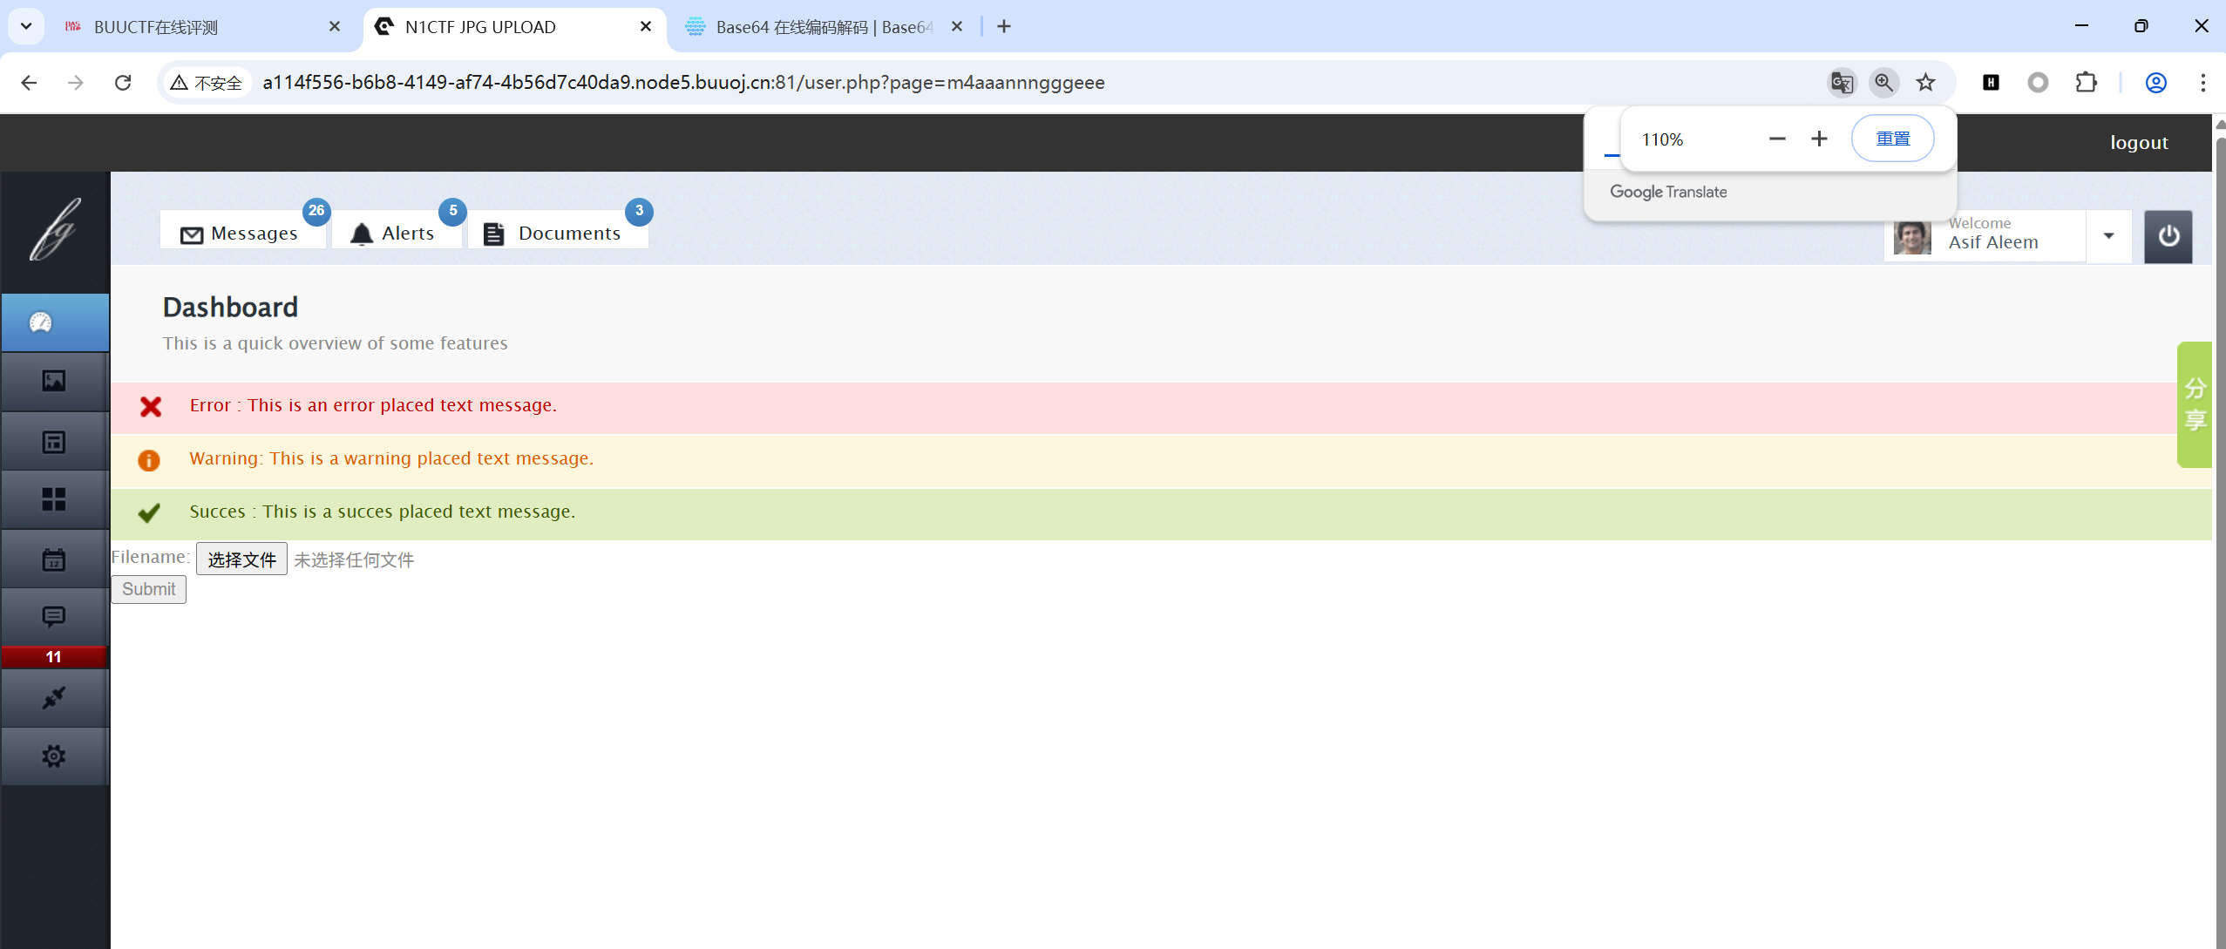Open the chat comments sidebar icon
Screen dimensions: 2226x949
[54, 618]
